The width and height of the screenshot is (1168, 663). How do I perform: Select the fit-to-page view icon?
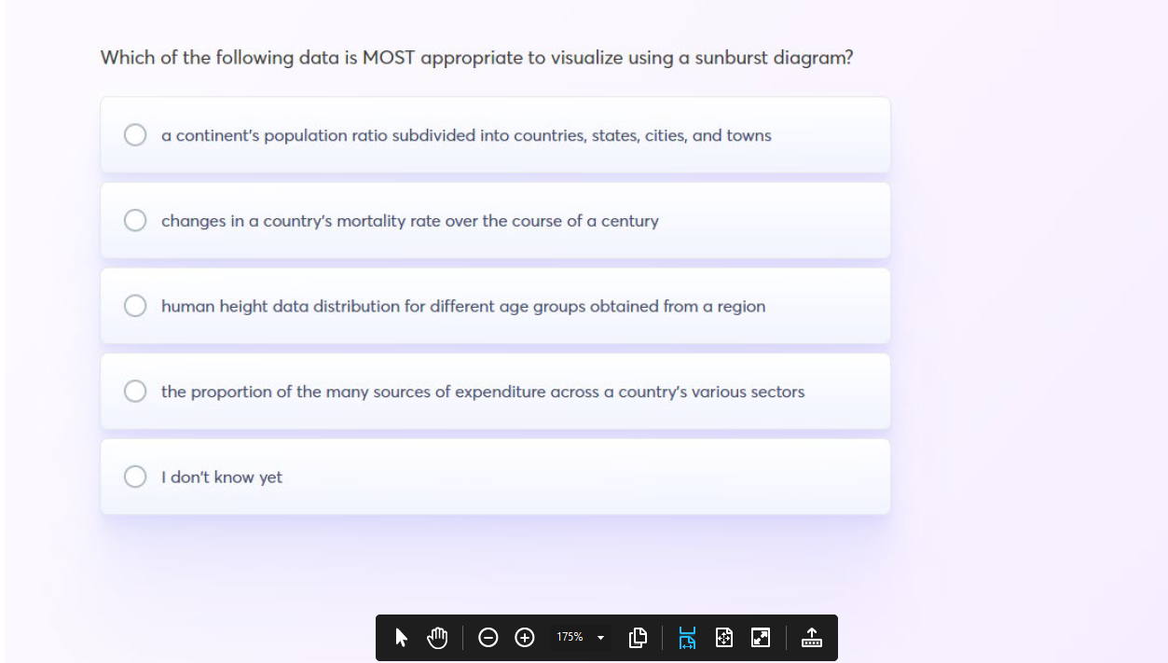(x=724, y=638)
